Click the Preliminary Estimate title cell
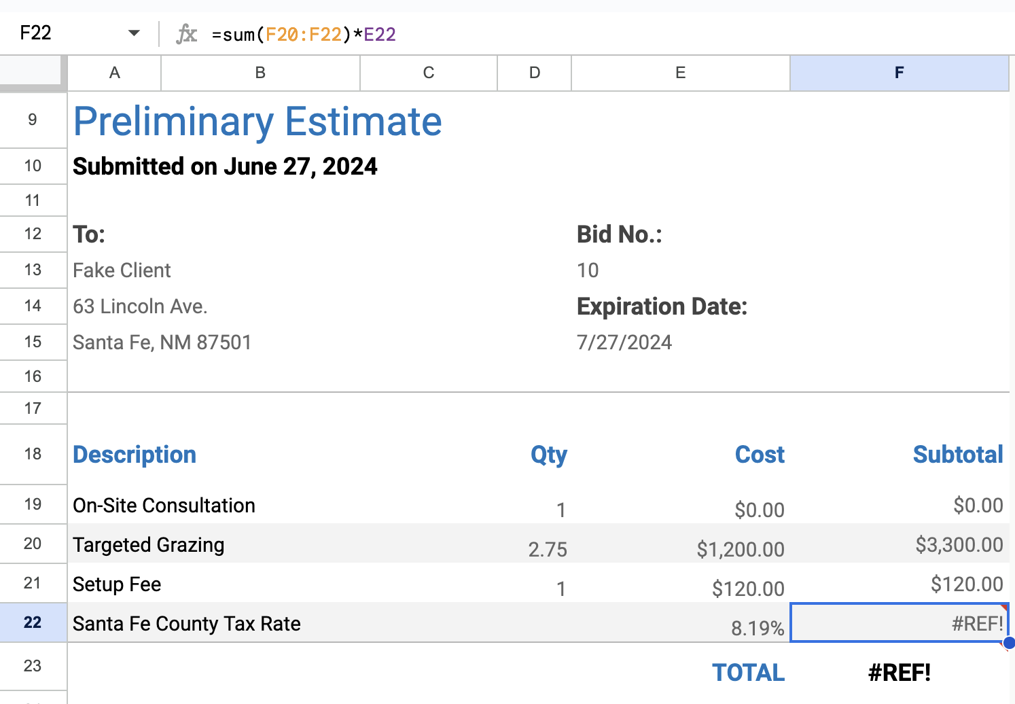Viewport: 1015px width, 704px height. tap(257, 122)
